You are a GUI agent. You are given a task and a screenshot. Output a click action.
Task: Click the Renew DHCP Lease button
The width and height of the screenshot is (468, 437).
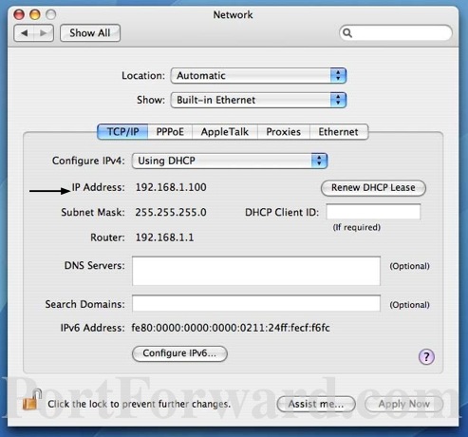(373, 188)
